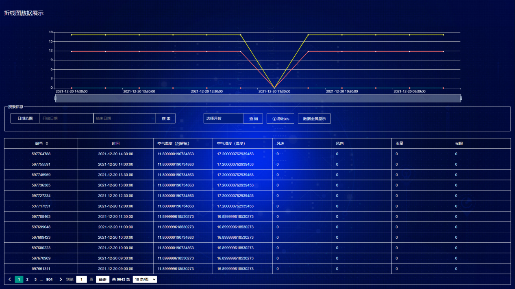Click the page number jump input box
The height and width of the screenshot is (289, 515).
click(81, 279)
